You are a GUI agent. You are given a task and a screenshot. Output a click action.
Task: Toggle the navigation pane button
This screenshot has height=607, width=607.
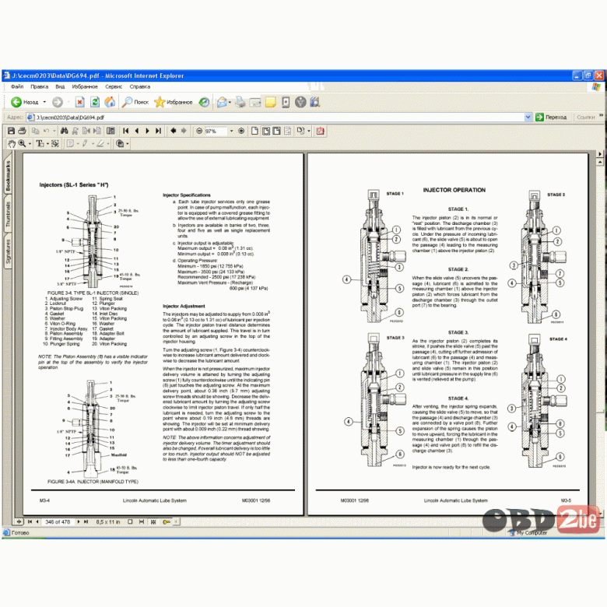click(x=111, y=131)
